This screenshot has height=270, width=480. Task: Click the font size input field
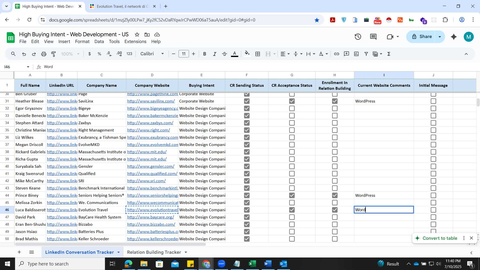point(184,54)
